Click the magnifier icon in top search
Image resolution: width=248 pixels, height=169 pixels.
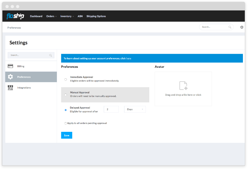230,27
